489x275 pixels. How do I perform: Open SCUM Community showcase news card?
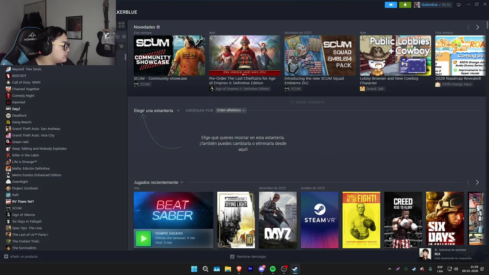(169, 55)
